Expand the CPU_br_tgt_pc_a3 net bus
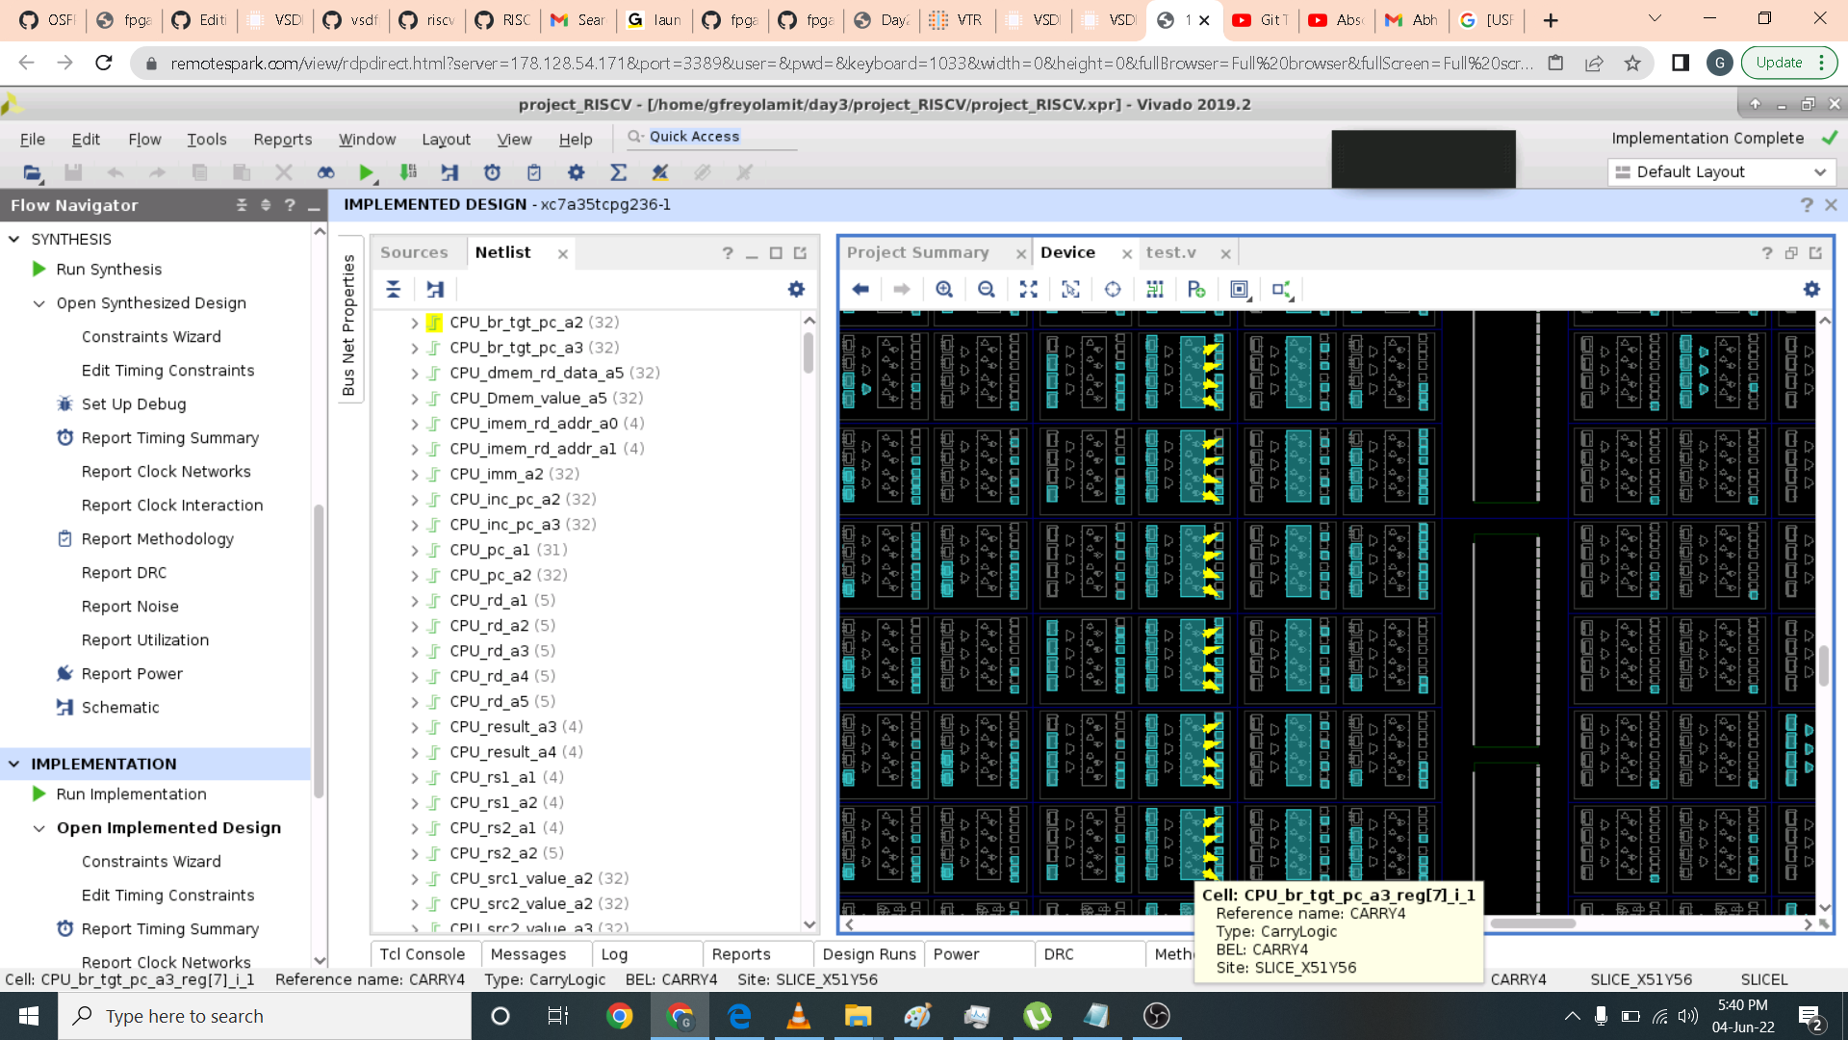This screenshot has width=1848, height=1040. pyautogui.click(x=415, y=349)
